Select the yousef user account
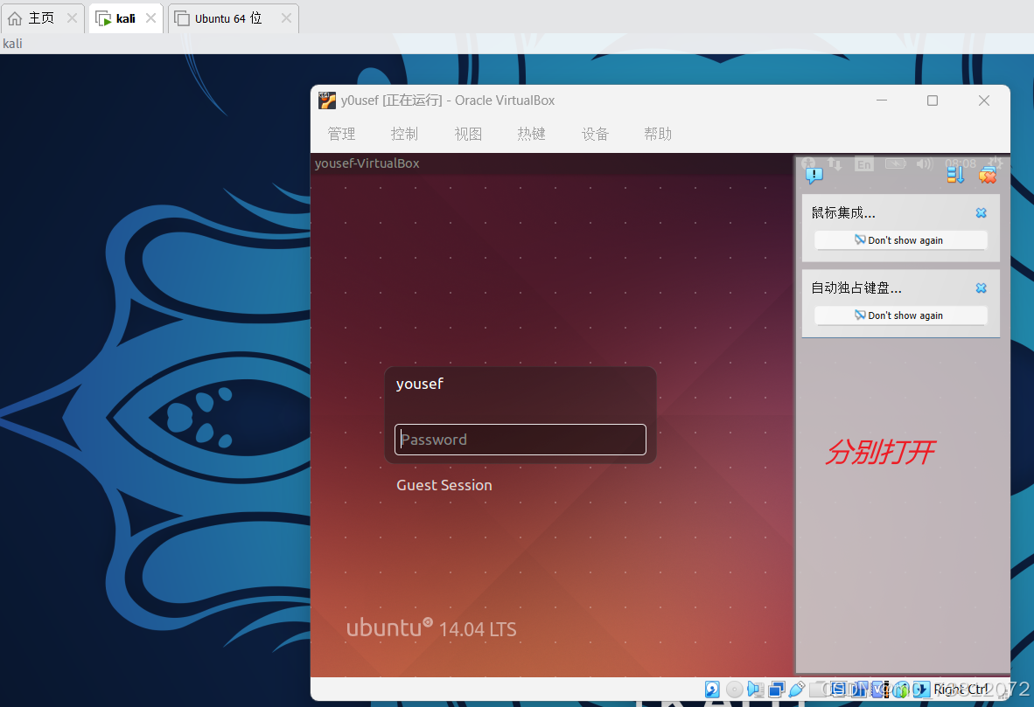The width and height of the screenshot is (1034, 707). pyautogui.click(x=419, y=384)
